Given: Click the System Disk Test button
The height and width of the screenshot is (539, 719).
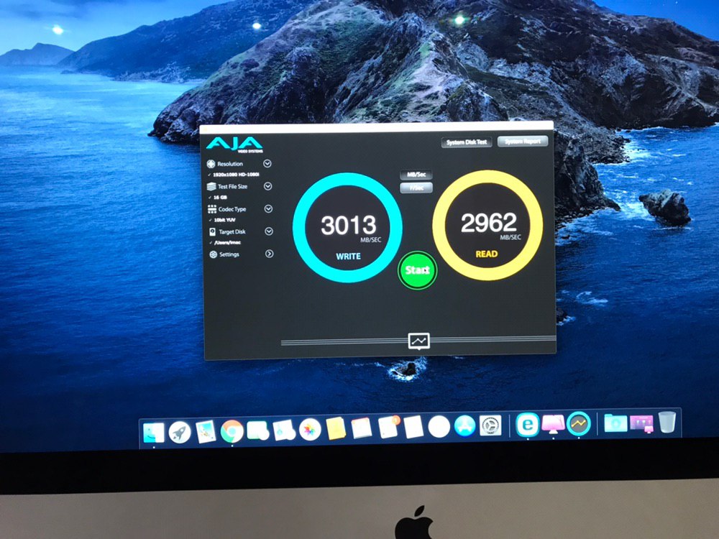Looking at the screenshot, I should 467,142.
